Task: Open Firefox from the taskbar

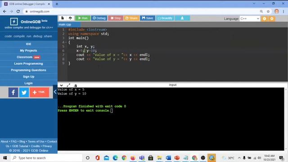Action: coord(133,158)
